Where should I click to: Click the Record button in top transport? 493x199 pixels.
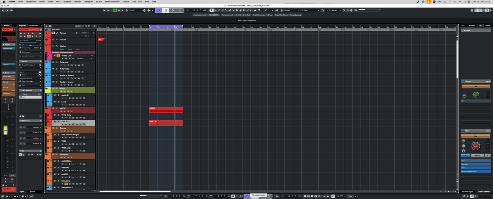pyautogui.click(x=180, y=10)
